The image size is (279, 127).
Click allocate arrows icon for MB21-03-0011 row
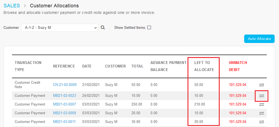coord(262,122)
